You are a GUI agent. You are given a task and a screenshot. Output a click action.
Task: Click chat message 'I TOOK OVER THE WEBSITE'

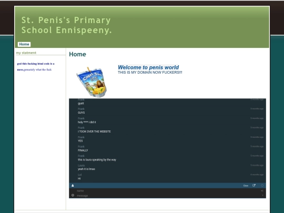(94, 131)
